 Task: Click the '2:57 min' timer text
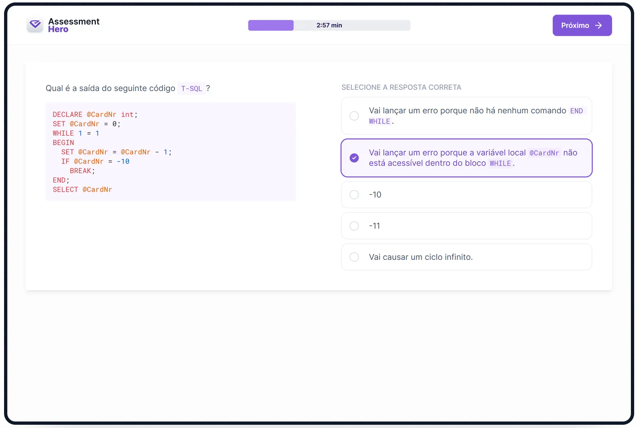pos(329,26)
